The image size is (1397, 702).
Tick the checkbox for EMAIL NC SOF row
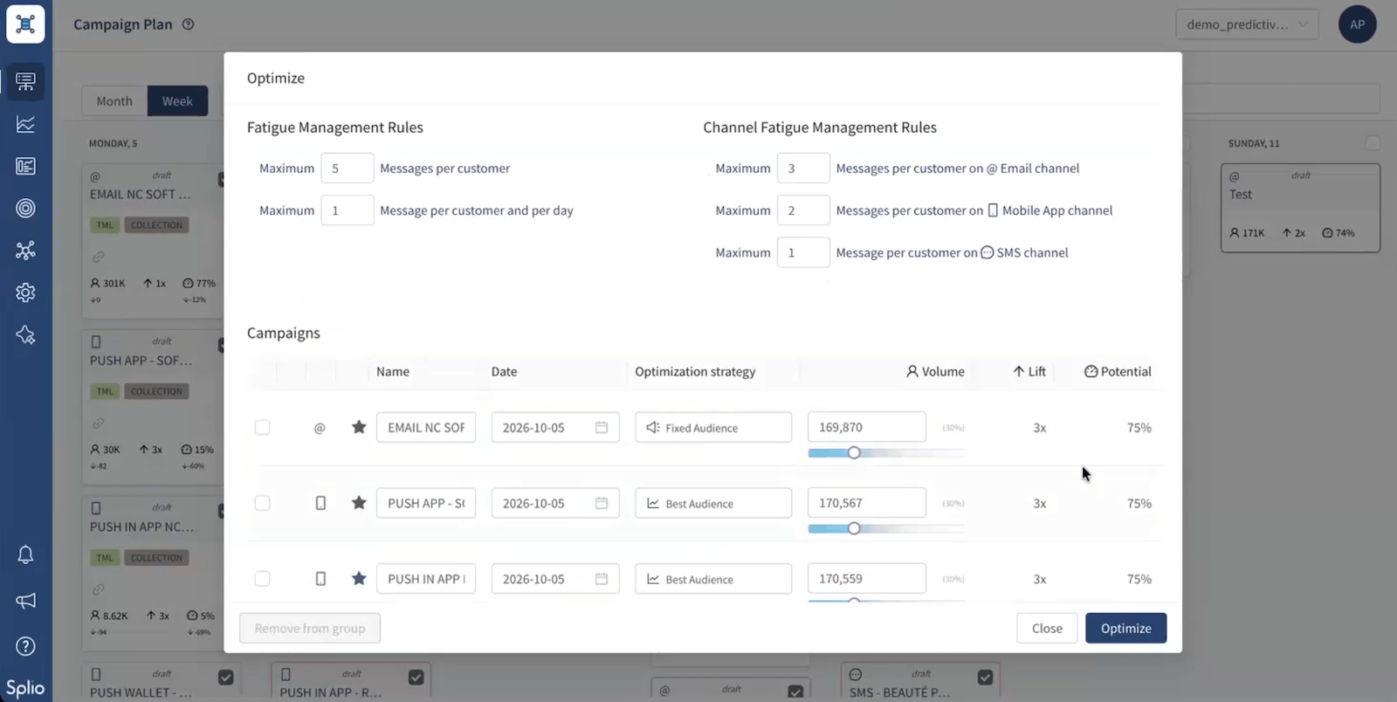point(262,427)
